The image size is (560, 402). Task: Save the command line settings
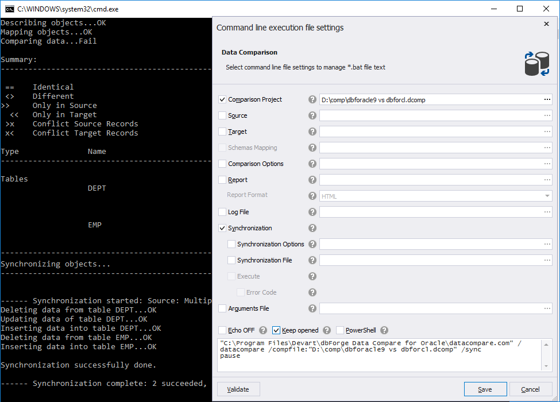coord(485,389)
